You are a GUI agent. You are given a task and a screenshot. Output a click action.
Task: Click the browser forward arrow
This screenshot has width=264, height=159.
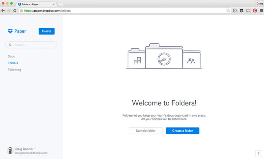[9, 11]
